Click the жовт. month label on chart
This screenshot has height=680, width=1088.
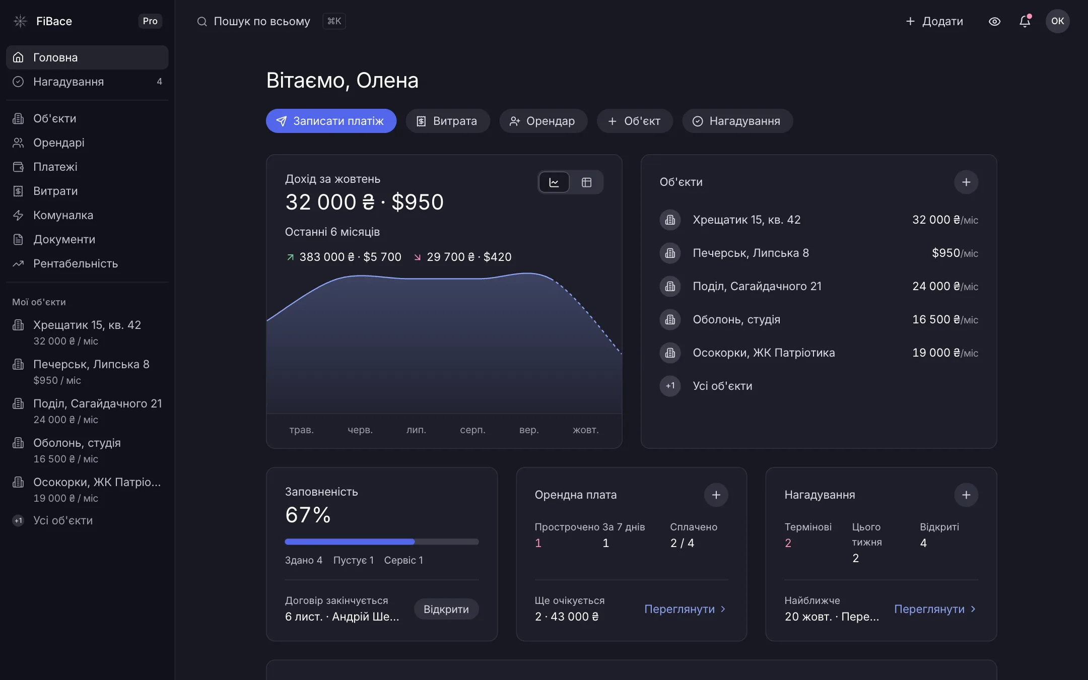point(586,430)
